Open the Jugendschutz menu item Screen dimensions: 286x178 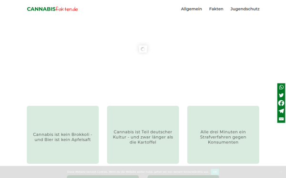point(245,9)
